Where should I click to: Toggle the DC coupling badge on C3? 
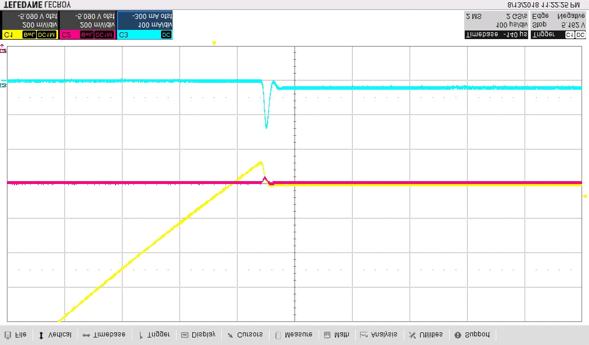[x=166, y=35]
